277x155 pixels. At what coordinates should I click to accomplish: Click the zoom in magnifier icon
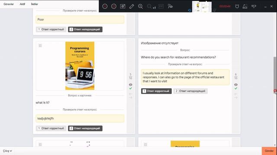(140, 6)
